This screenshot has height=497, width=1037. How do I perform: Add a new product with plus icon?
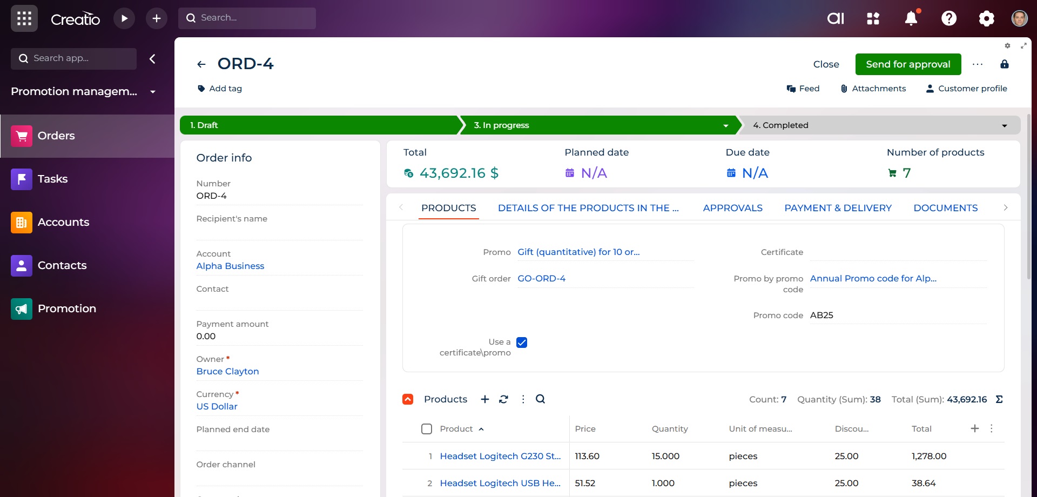(485, 399)
